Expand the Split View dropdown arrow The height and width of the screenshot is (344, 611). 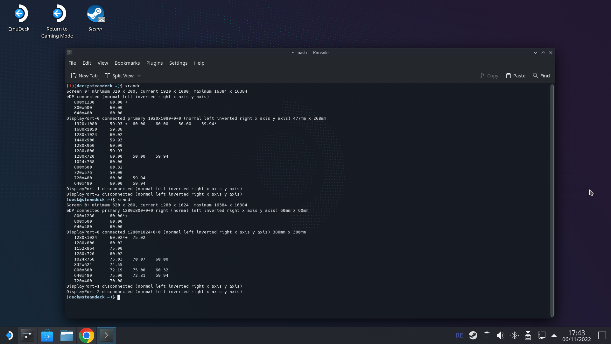pyautogui.click(x=139, y=76)
